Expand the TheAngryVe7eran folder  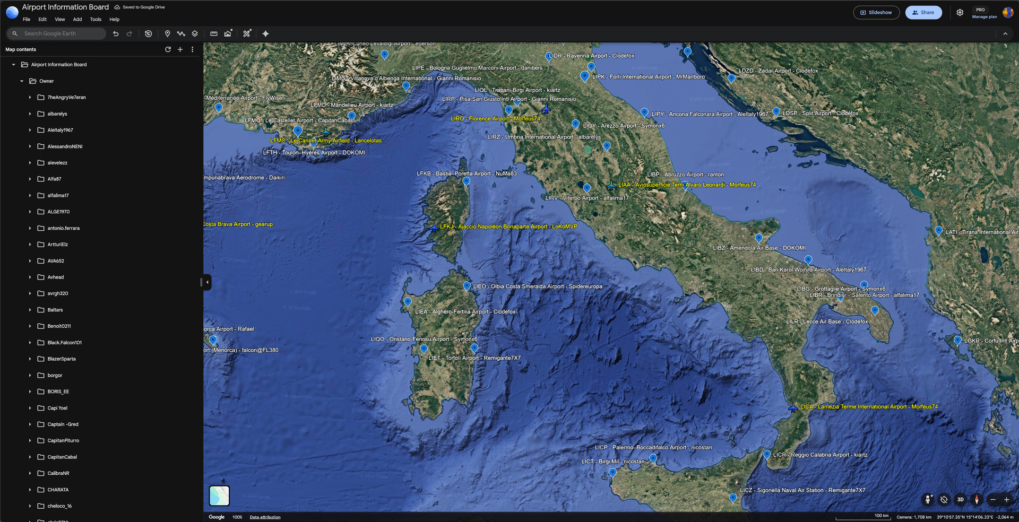click(30, 98)
